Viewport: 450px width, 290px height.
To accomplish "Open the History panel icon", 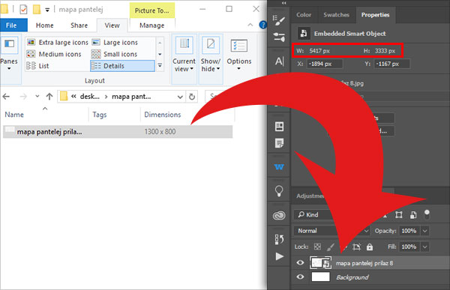I will click(279, 239).
